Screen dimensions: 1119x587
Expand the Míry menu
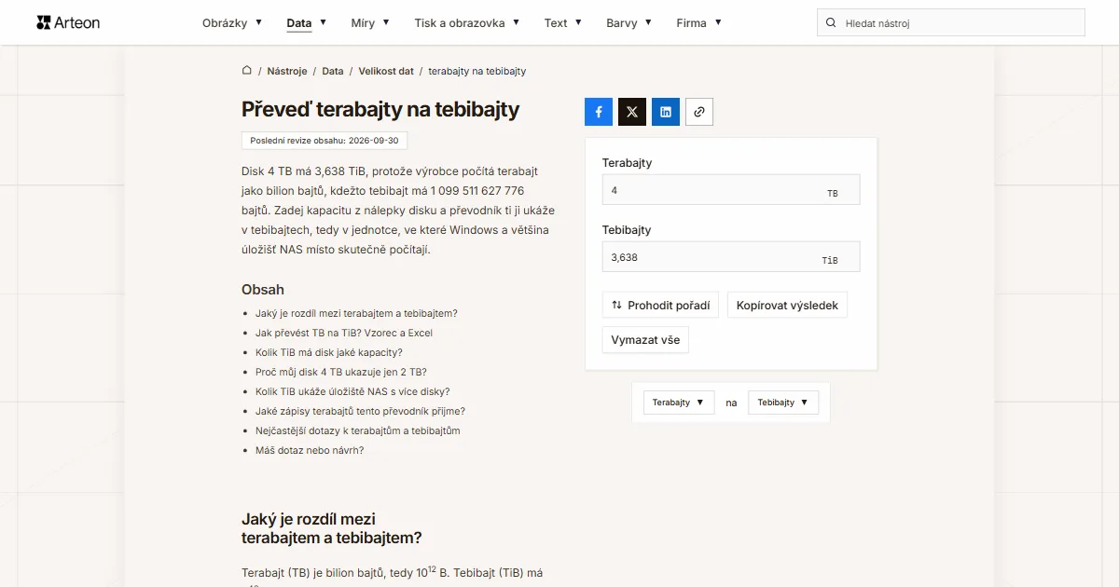(370, 22)
